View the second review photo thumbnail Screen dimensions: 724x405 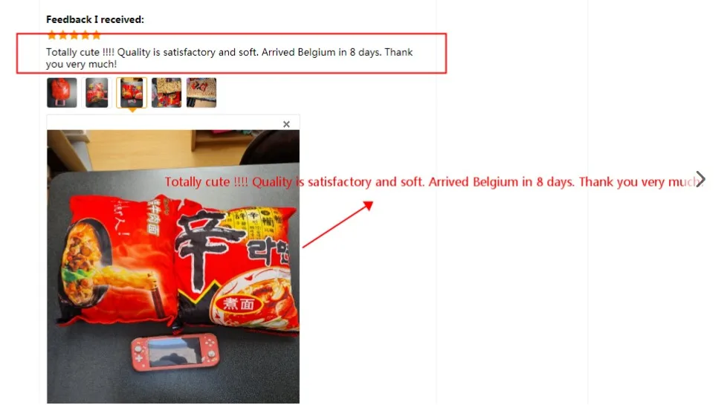coord(97,93)
